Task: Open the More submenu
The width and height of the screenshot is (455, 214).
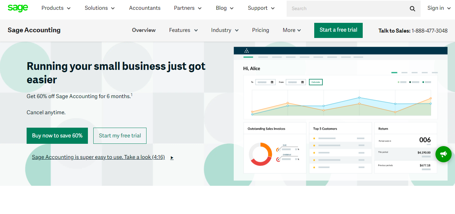Action: [292, 30]
